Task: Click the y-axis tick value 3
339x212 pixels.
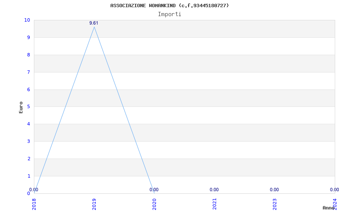Action: coord(28,141)
